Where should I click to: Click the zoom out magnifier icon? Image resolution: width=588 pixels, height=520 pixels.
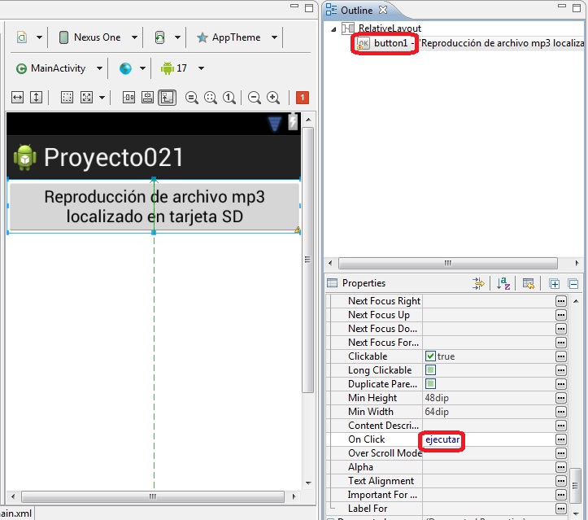(255, 98)
